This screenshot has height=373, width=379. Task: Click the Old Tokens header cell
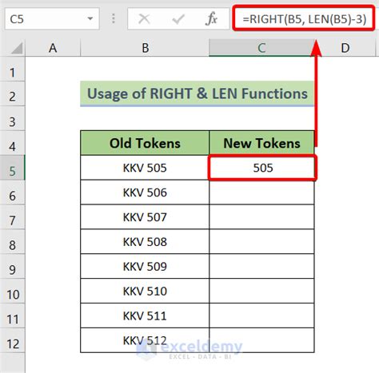tap(145, 143)
